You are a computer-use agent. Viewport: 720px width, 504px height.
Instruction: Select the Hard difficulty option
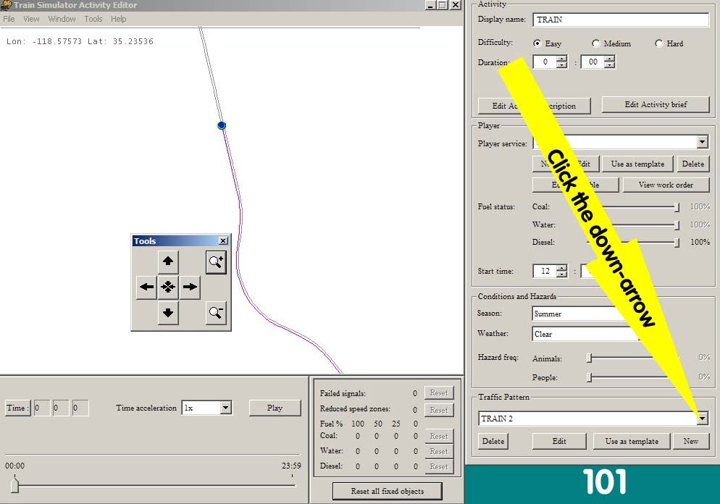659,43
